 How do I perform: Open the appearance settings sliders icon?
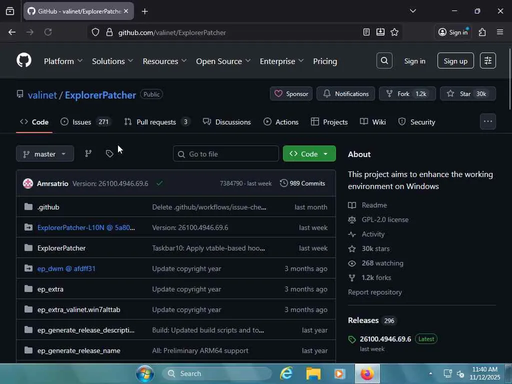488,60
